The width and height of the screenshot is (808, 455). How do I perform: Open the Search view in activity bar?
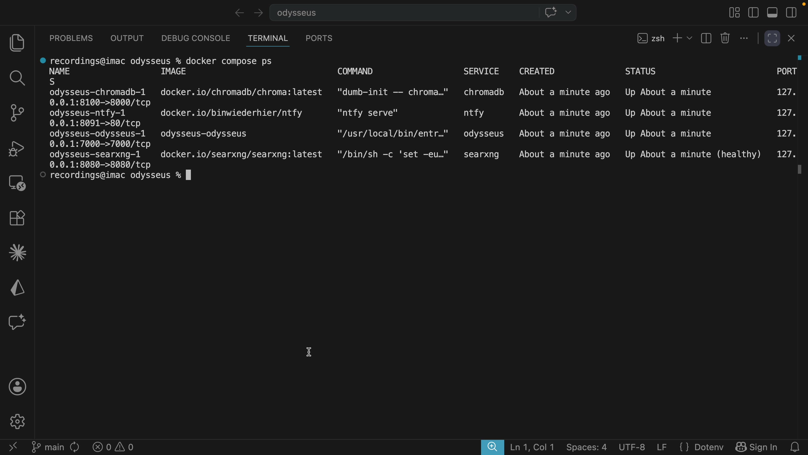(17, 78)
